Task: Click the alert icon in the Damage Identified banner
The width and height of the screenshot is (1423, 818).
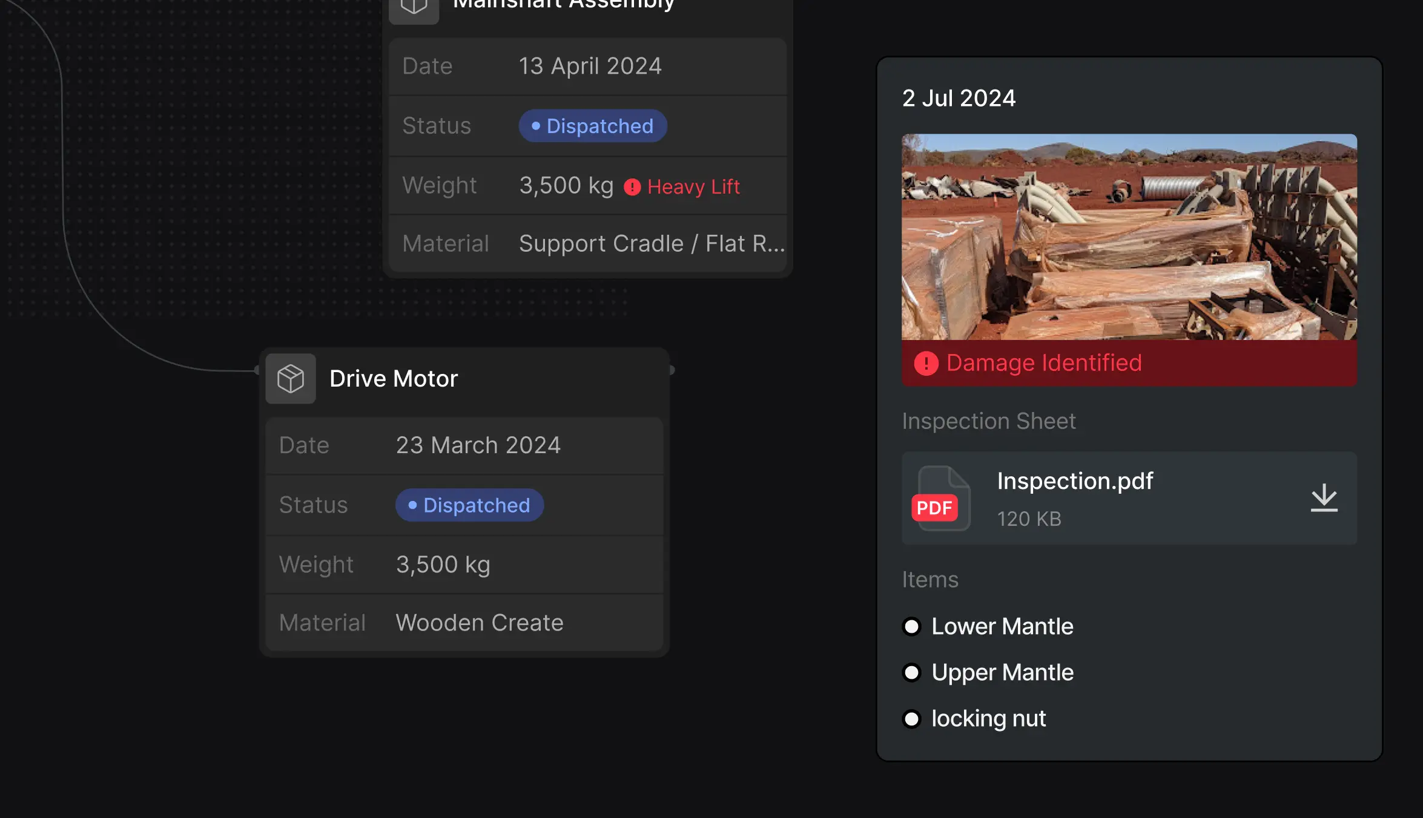Action: tap(925, 363)
